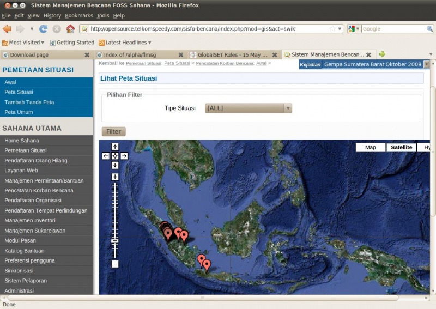This screenshot has width=436, height=309.
Task: Switch map to Satellite view
Action: coord(401,147)
